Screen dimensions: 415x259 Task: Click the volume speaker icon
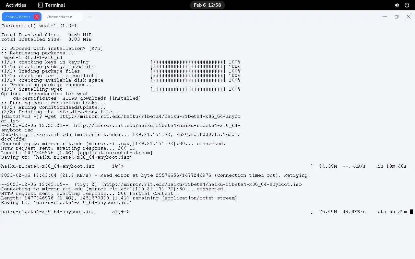(x=397, y=5)
